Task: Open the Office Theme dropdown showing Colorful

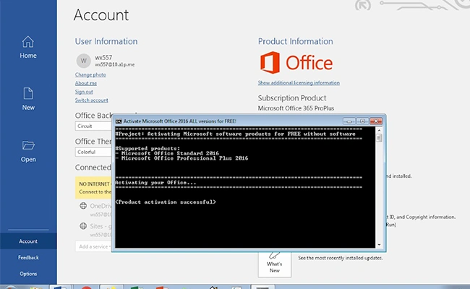Action: (x=93, y=152)
